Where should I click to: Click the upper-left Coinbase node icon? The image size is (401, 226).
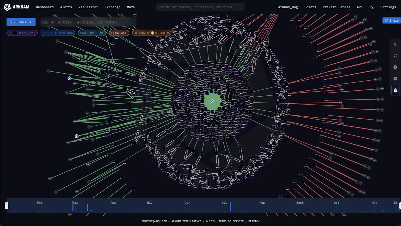[x=70, y=78]
